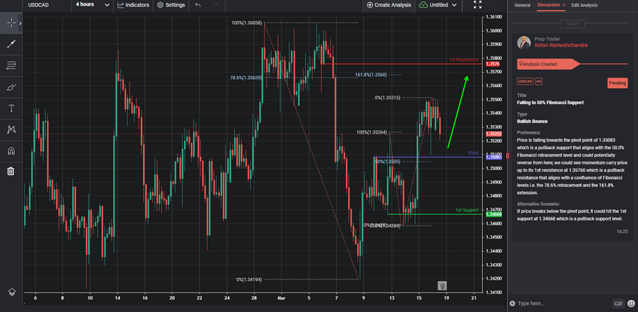Click the USDCAD tag in analysis
Screen dimensions: 638x312
pos(525,82)
